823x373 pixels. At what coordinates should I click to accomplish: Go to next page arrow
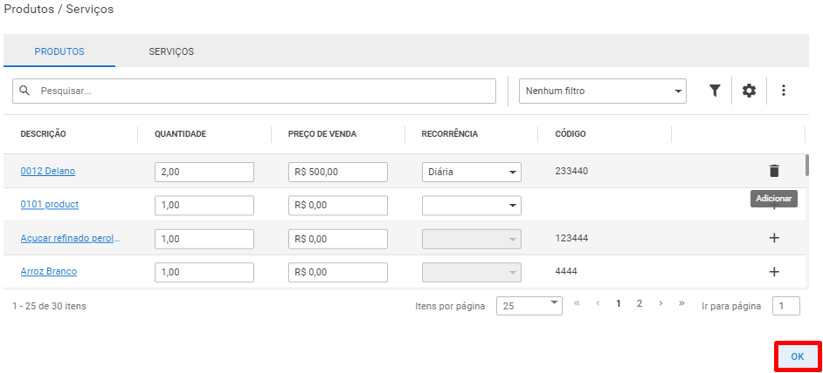tap(660, 303)
